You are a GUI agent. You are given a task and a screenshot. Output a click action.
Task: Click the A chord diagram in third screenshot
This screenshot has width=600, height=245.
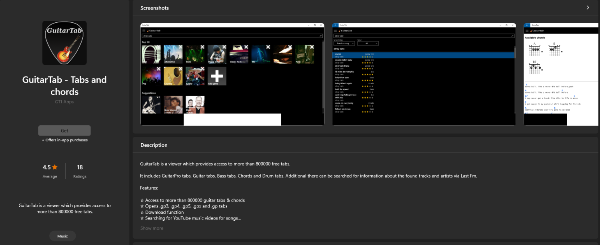534,50
